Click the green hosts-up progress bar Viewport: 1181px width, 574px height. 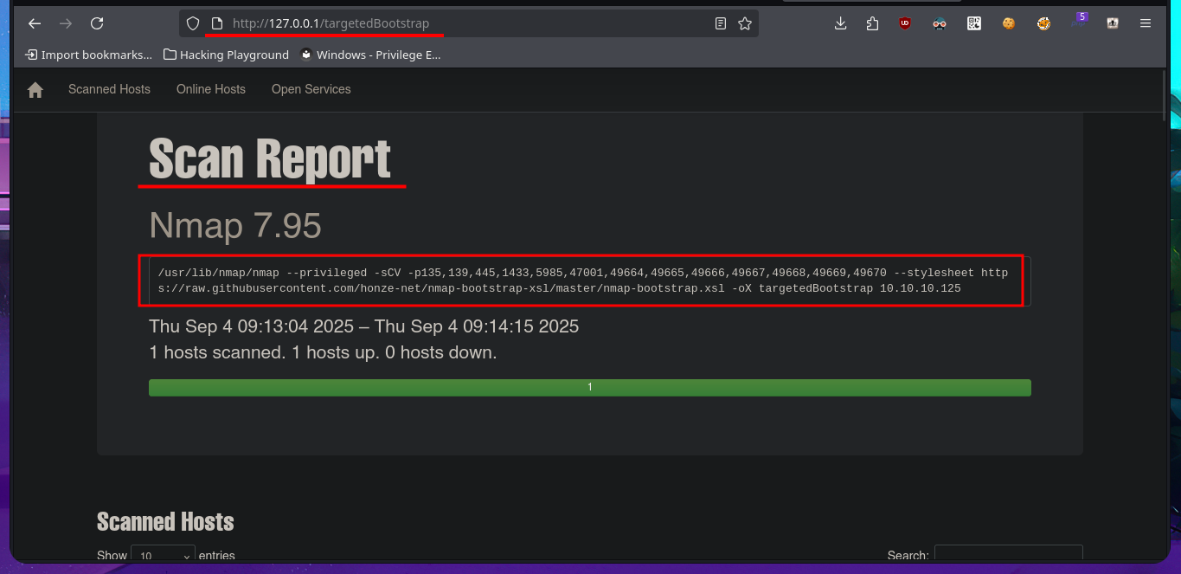589,387
